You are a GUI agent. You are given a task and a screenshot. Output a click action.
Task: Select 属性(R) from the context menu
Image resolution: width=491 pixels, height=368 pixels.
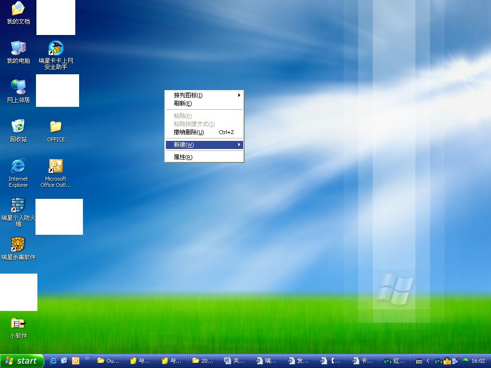click(204, 157)
